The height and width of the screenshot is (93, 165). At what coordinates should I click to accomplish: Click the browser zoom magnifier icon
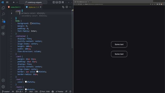(x=151, y=4)
